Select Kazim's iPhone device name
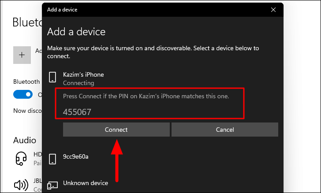Screen dimensions: 321x193 click(83, 74)
